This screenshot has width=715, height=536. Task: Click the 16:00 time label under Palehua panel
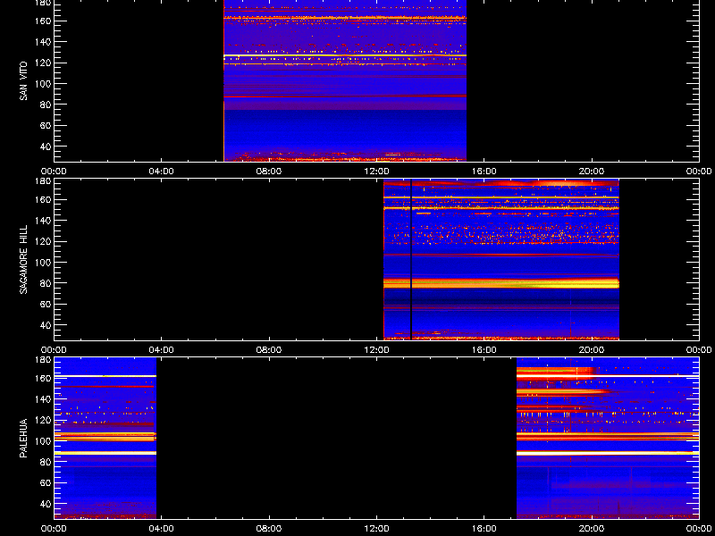point(484,529)
